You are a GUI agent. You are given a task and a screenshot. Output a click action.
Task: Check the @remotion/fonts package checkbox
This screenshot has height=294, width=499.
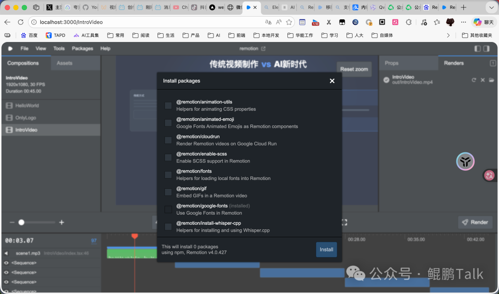click(x=168, y=175)
